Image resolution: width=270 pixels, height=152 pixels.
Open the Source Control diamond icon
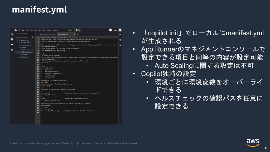pos(12,44)
